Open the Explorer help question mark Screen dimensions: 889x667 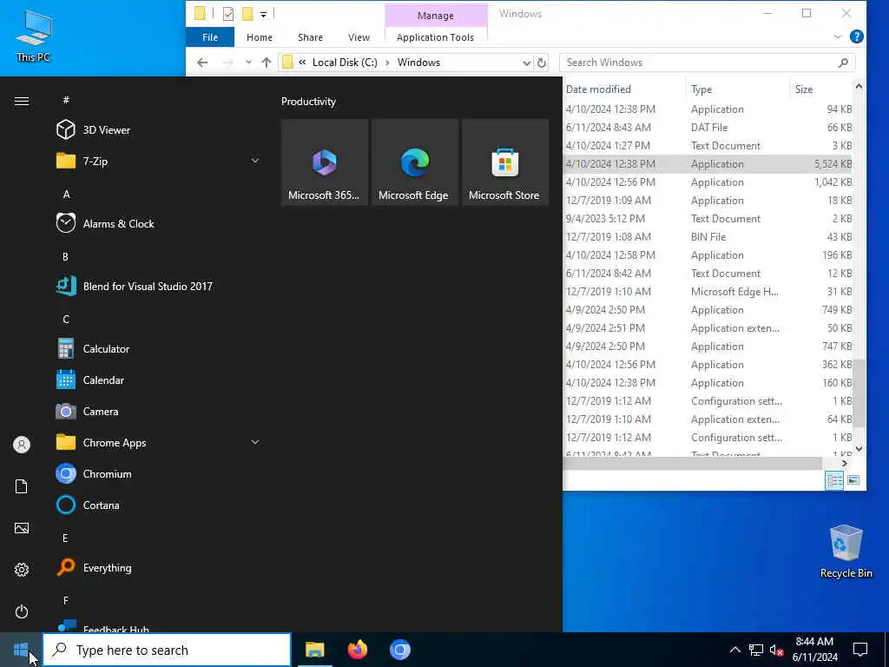[857, 36]
